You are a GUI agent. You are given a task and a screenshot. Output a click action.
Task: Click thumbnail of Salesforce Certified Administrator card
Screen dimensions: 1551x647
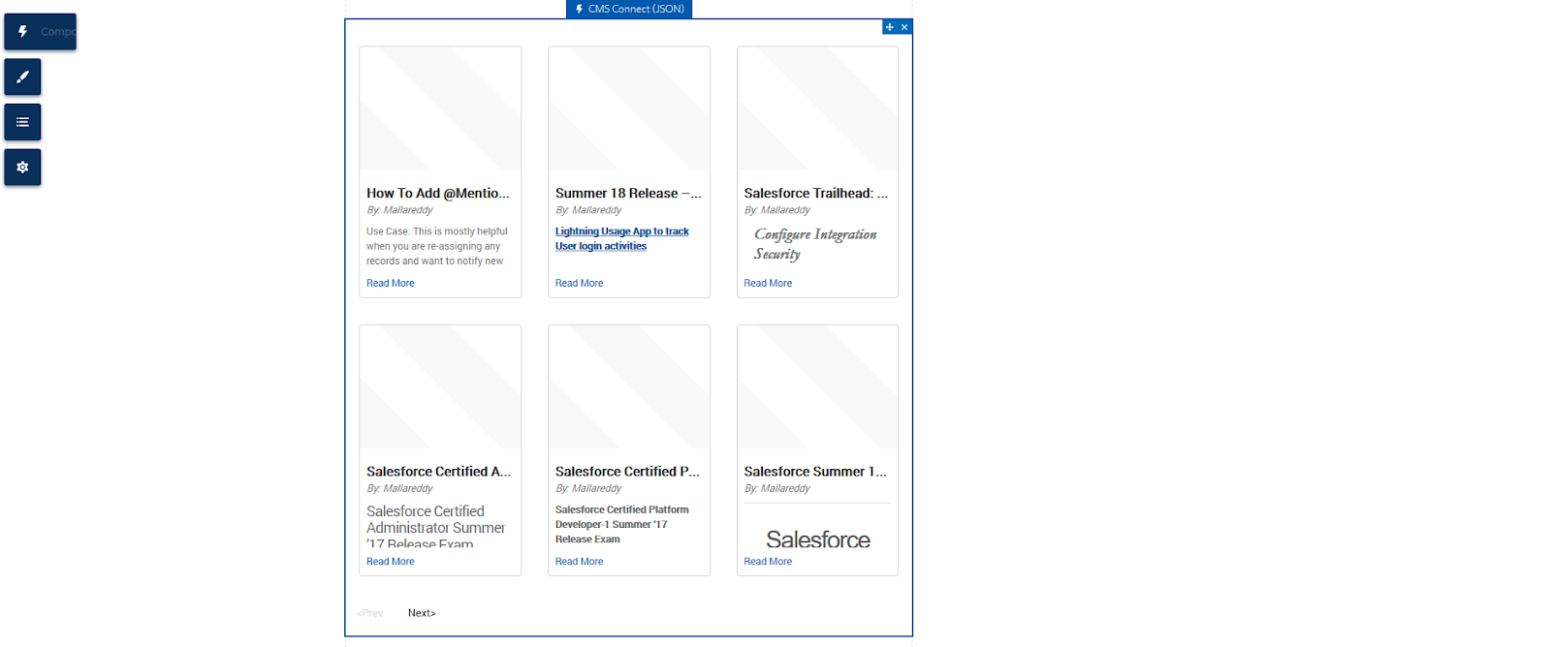point(440,386)
